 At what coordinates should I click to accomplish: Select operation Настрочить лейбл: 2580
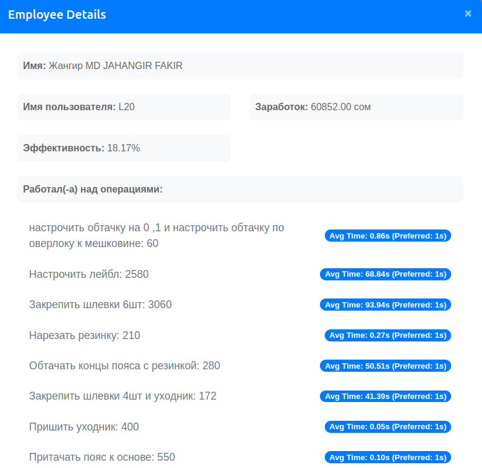click(x=89, y=274)
